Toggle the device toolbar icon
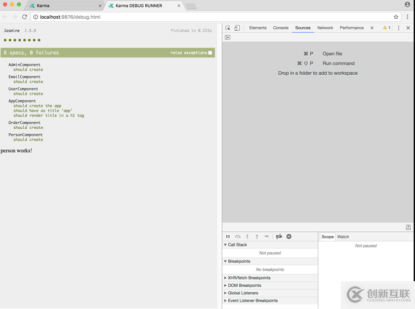This screenshot has width=415, height=309. (x=237, y=28)
